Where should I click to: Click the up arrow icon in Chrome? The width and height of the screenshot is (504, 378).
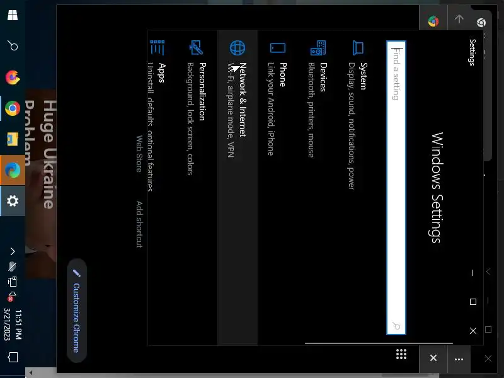459,19
